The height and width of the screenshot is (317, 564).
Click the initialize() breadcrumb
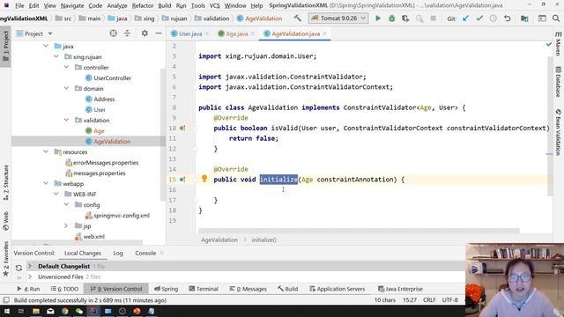pos(263,240)
